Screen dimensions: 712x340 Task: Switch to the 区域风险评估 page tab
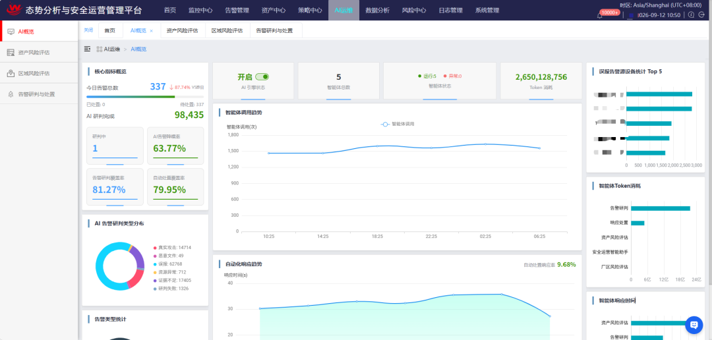coord(227,31)
